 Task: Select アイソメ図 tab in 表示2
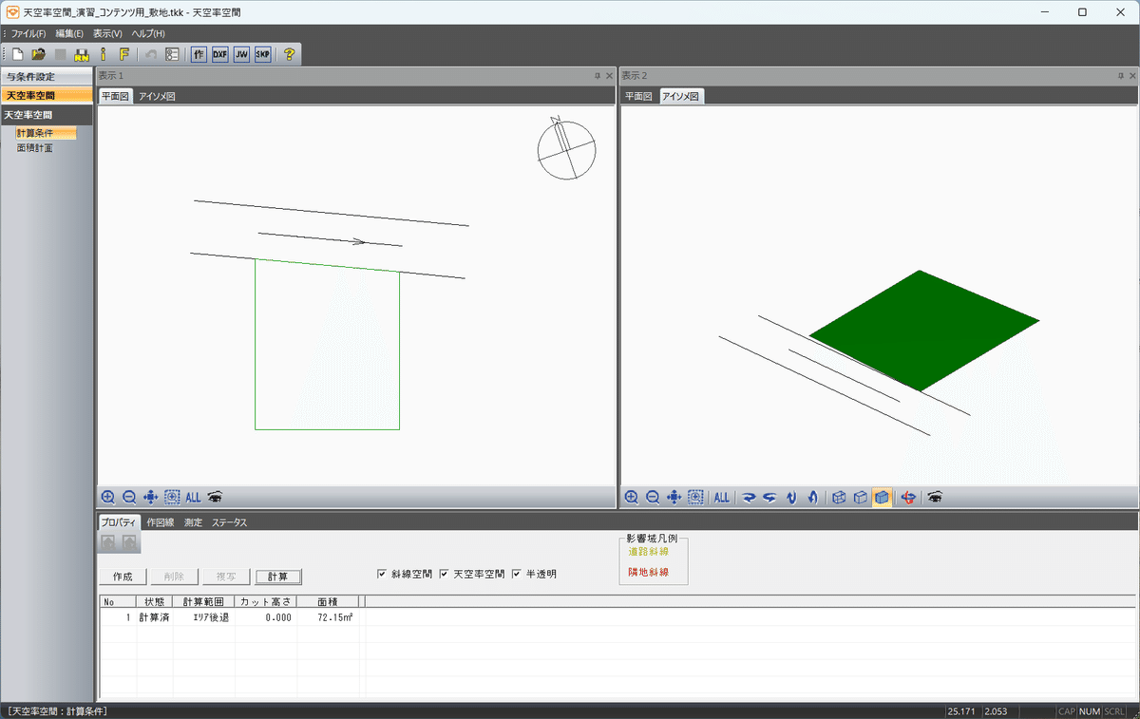click(x=681, y=96)
